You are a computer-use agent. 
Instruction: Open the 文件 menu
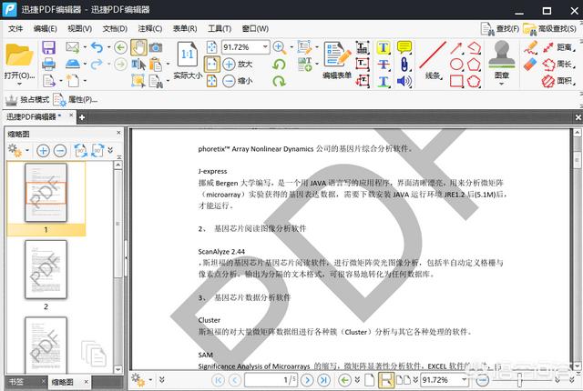(x=15, y=28)
